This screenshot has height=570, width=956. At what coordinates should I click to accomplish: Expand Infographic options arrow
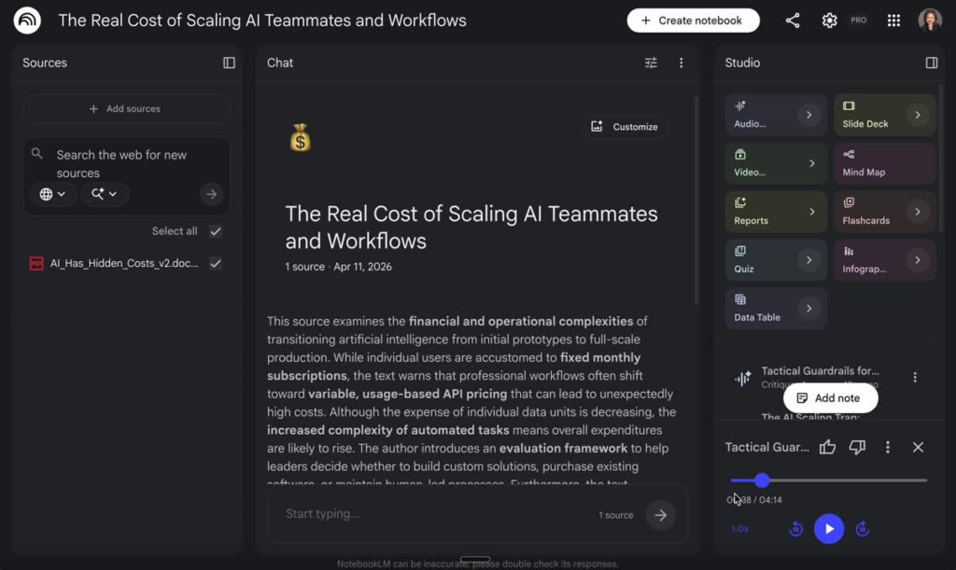click(917, 260)
